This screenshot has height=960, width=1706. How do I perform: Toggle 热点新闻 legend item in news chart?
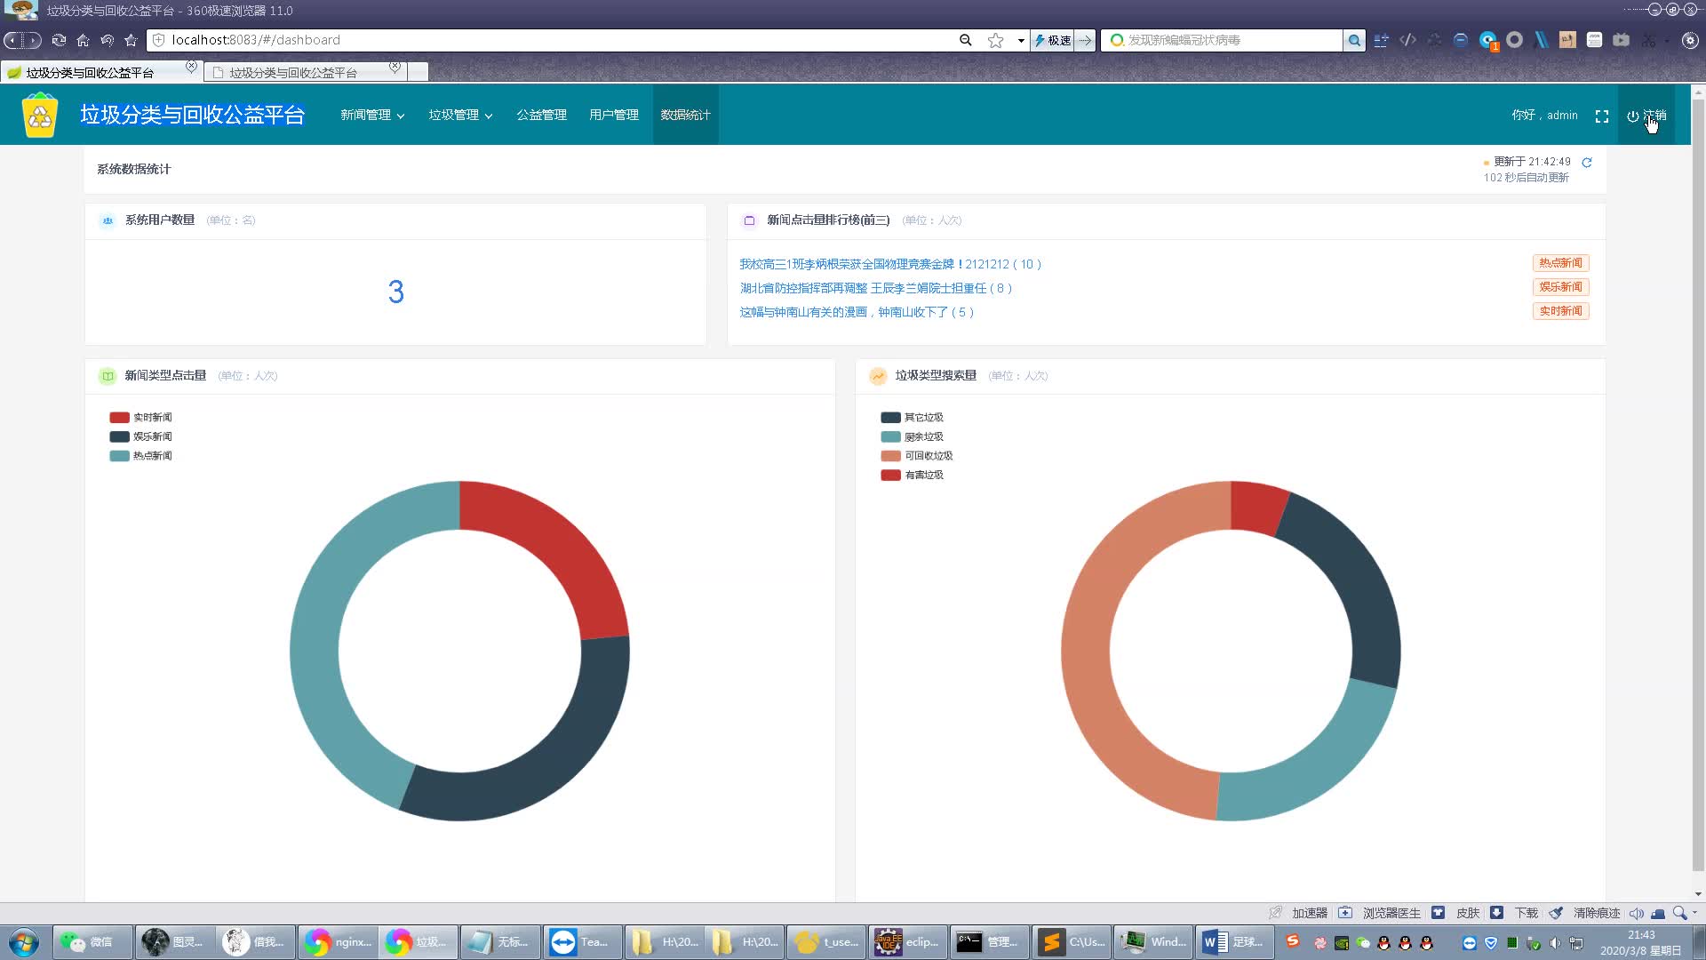click(x=140, y=456)
